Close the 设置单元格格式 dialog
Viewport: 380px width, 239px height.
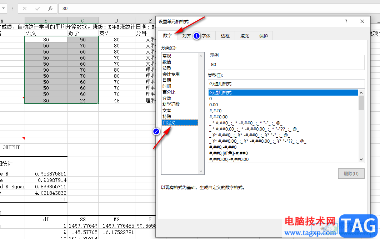(x=362, y=21)
